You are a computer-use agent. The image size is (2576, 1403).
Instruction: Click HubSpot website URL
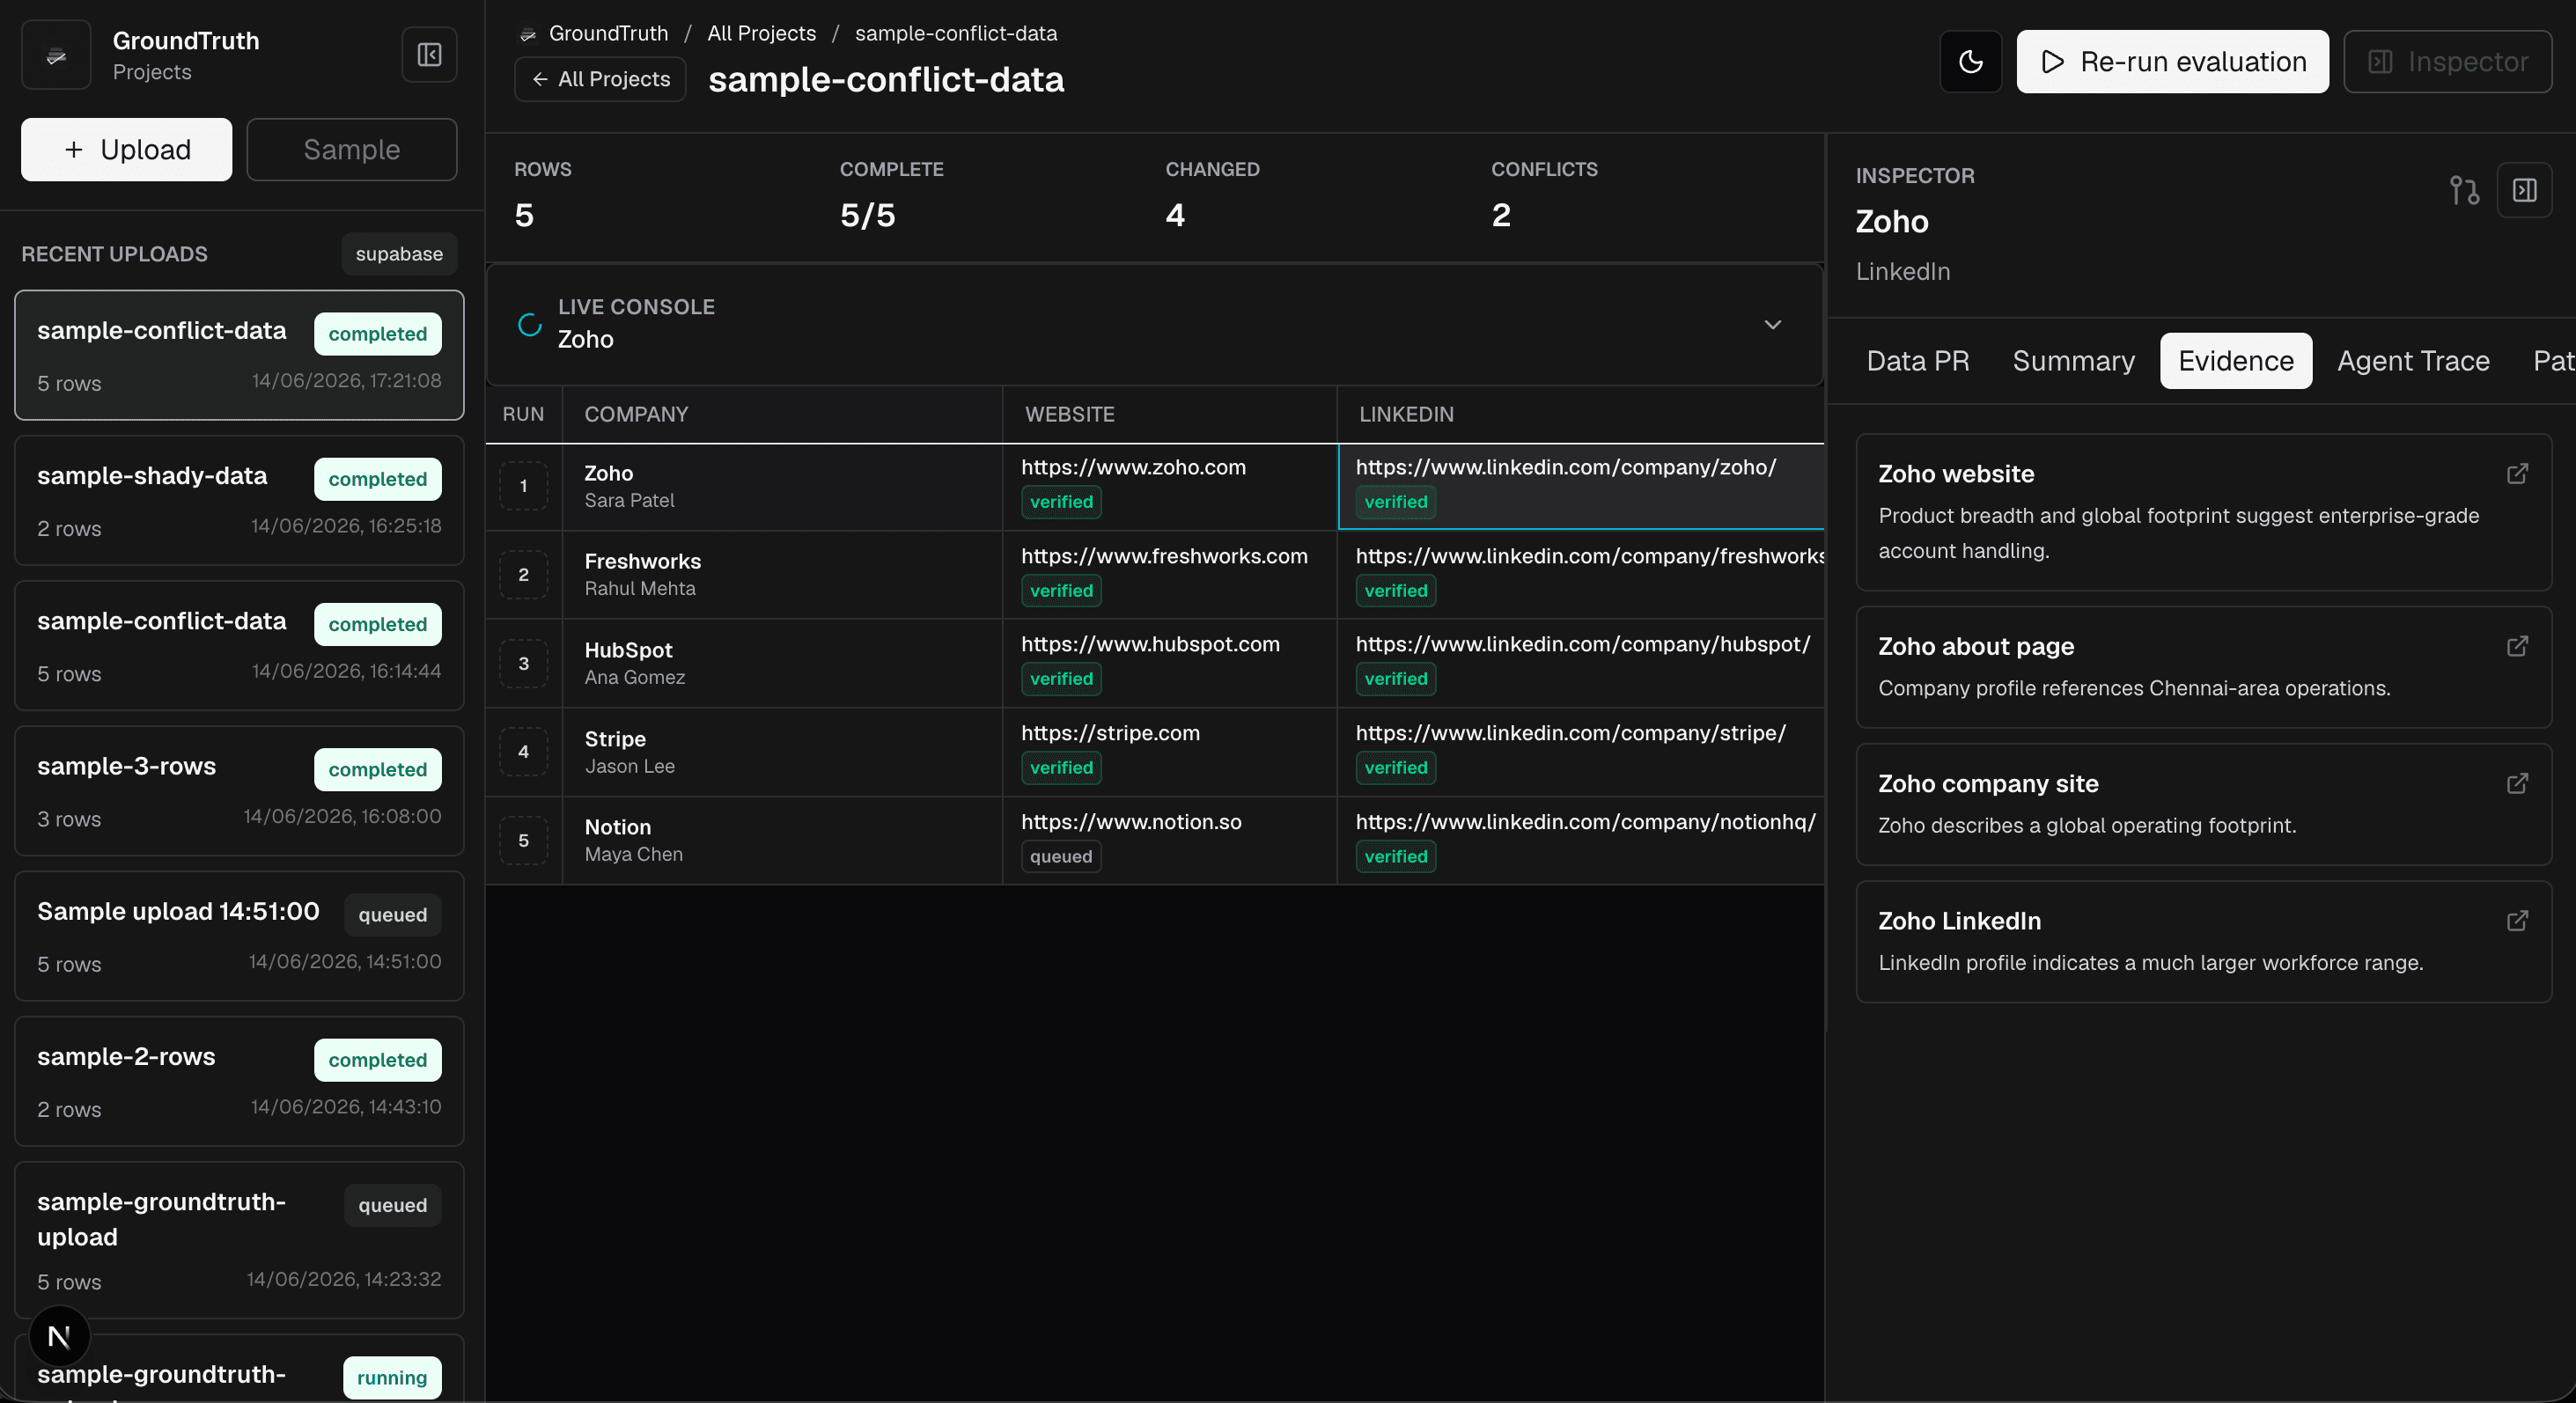point(1150,644)
